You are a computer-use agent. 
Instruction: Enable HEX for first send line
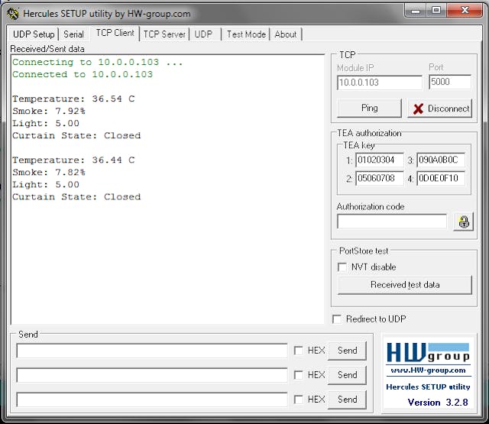(299, 351)
